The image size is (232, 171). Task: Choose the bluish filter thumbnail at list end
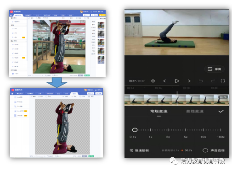coord(101,60)
